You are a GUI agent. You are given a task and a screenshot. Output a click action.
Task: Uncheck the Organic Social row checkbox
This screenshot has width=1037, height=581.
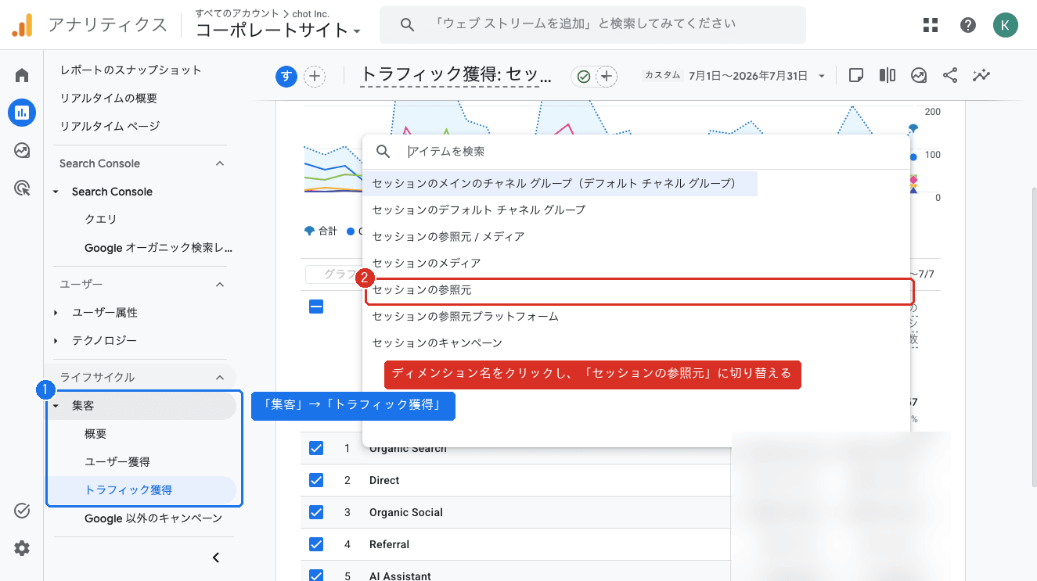click(316, 512)
